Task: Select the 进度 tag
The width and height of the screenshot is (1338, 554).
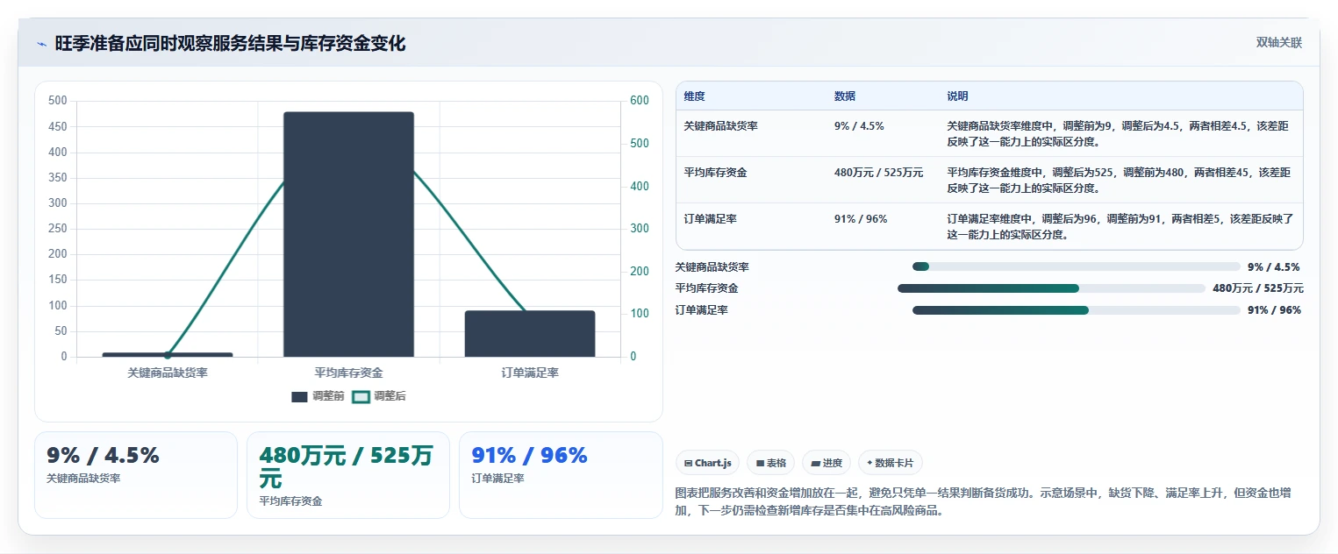Action: click(826, 463)
